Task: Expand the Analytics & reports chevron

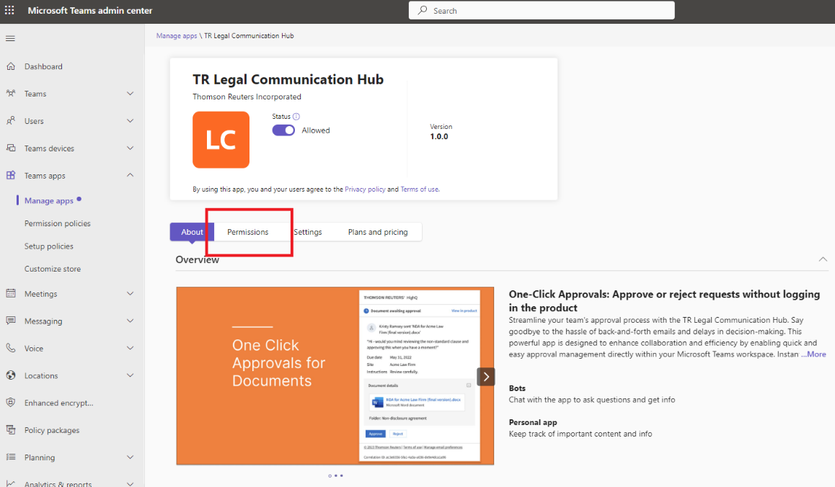Action: pos(130,483)
